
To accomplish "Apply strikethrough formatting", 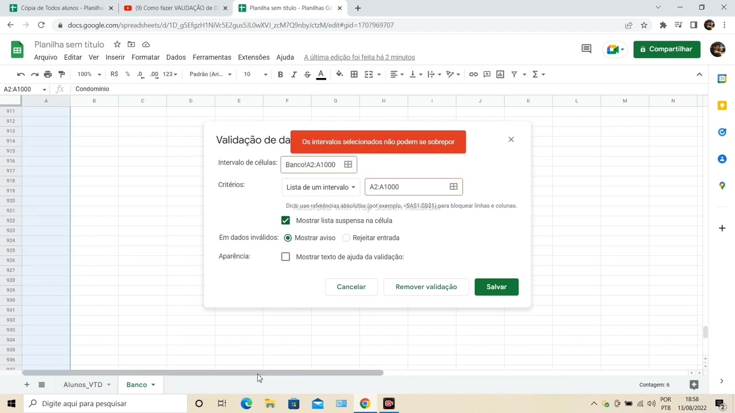I will coord(307,74).
